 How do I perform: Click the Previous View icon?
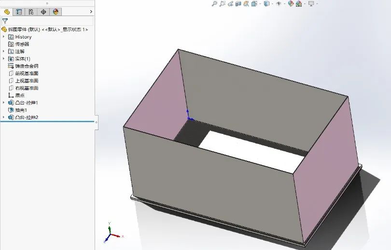pos(231,4)
